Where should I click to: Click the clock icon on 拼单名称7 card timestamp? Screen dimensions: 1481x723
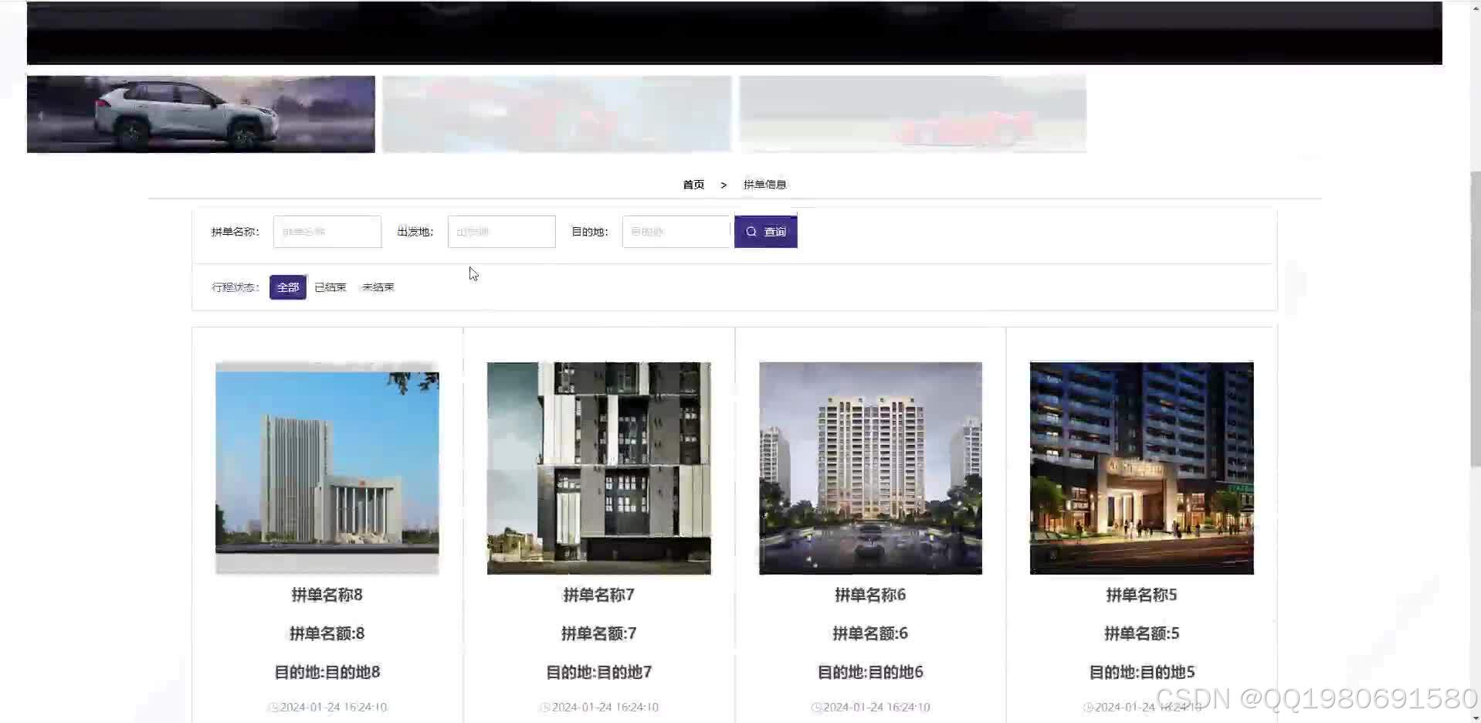pos(545,707)
